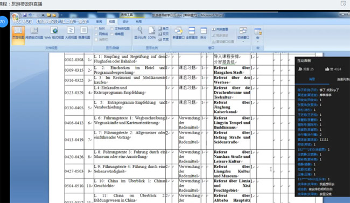Switch to Draft view (普通视图)
Image resolution: width=350 pixels, height=203 pixels.
pos(84,33)
